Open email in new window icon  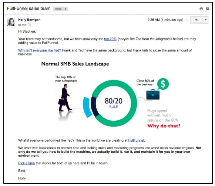pyautogui.click(x=207, y=9)
